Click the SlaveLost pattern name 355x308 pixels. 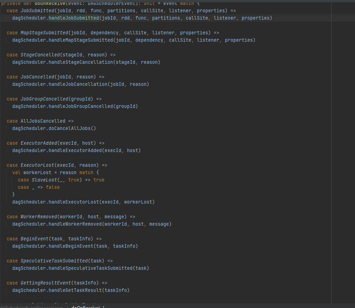point(44,180)
